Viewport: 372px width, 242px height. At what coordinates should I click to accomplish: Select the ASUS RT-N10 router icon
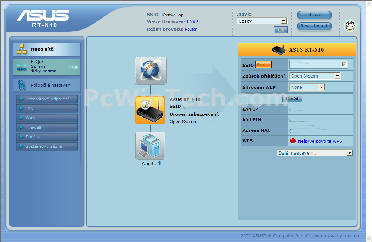pyautogui.click(x=150, y=110)
